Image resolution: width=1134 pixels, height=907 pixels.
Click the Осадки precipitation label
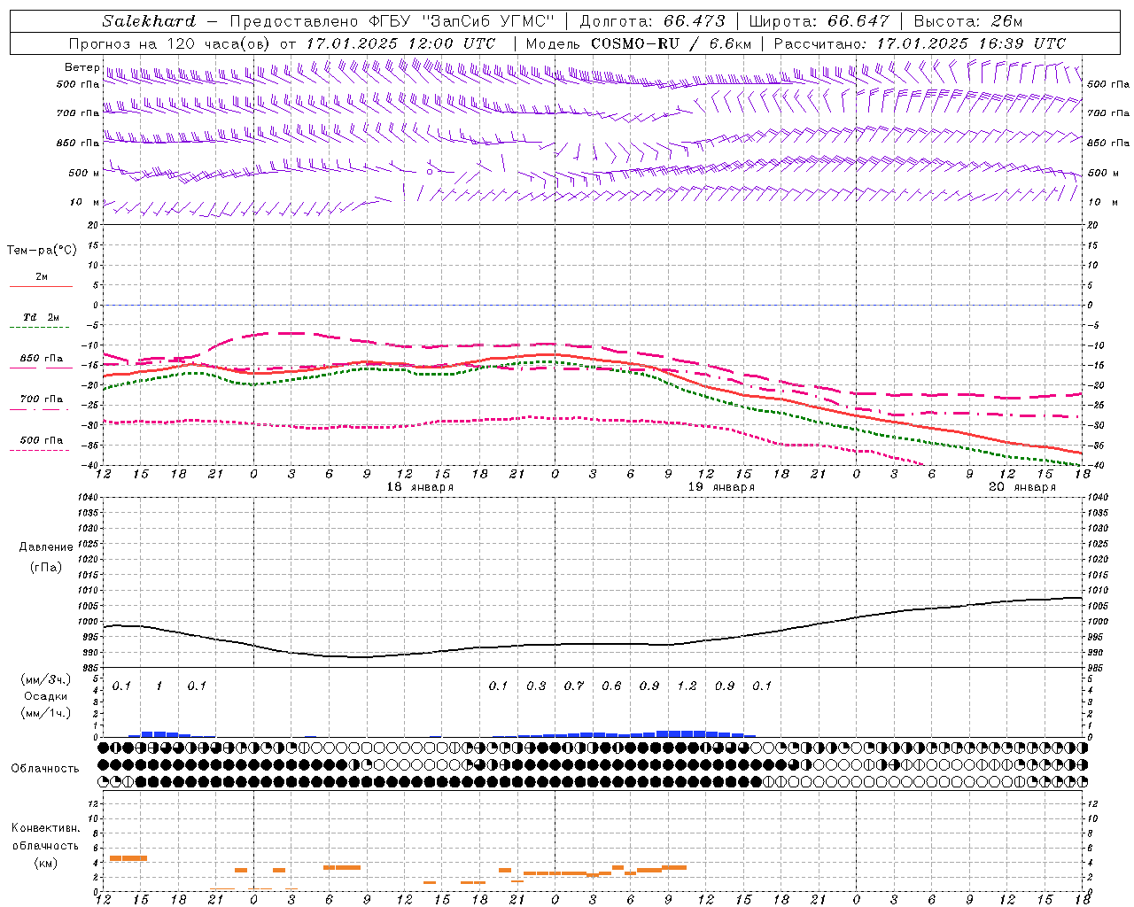[x=46, y=696]
